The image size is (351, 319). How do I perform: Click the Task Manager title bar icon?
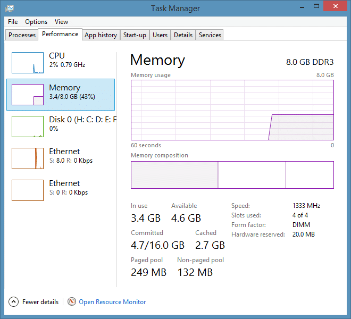10,9
